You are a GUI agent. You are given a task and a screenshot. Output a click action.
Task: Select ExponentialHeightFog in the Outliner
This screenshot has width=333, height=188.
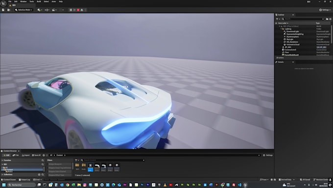pyautogui.click(x=295, y=34)
